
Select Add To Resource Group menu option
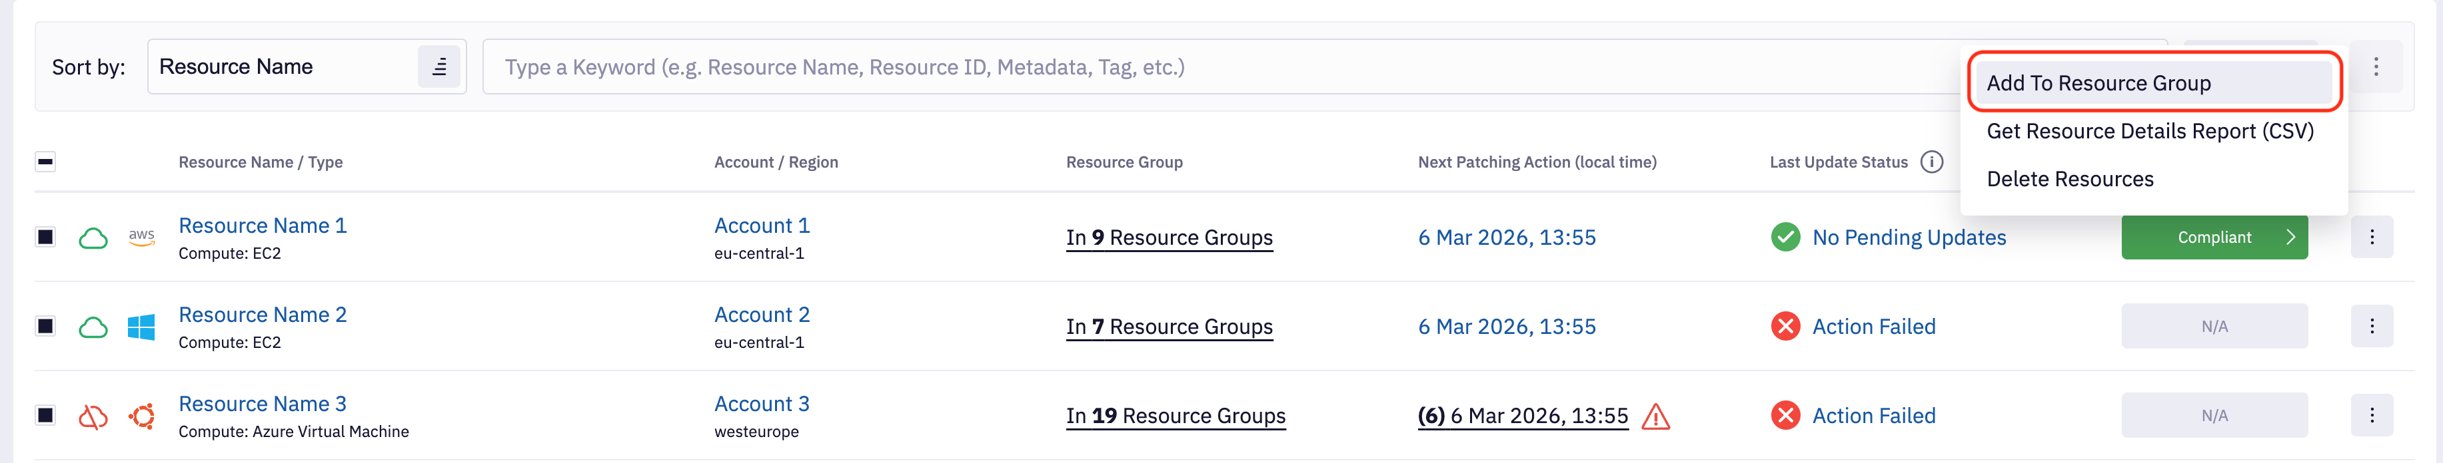coord(2098,83)
